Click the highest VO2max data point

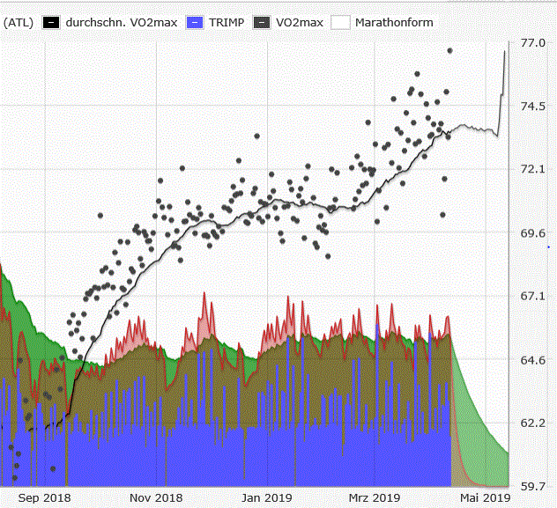(449, 50)
